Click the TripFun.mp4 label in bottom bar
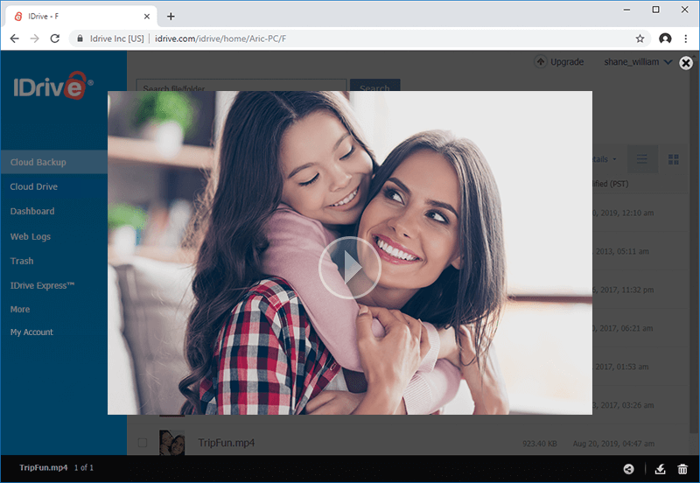 (43, 468)
